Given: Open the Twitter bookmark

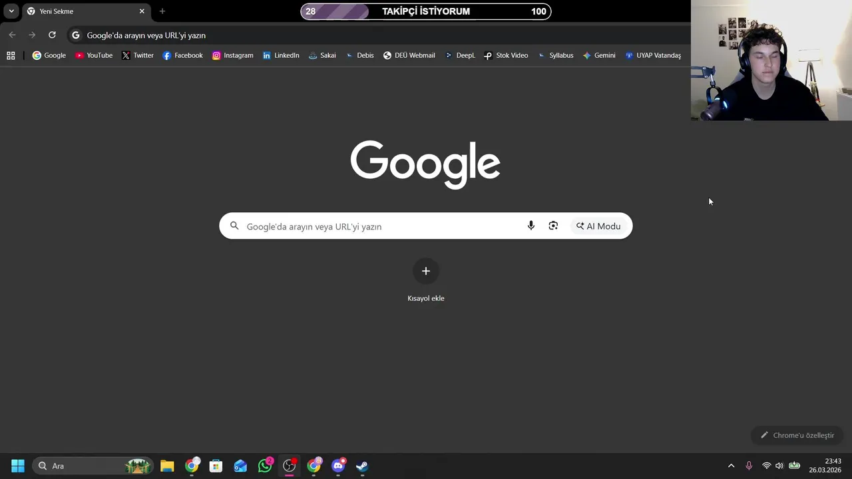Looking at the screenshot, I should (x=138, y=56).
